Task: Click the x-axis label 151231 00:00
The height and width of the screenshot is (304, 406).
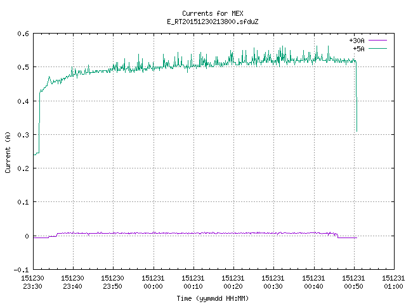Action: (153, 282)
